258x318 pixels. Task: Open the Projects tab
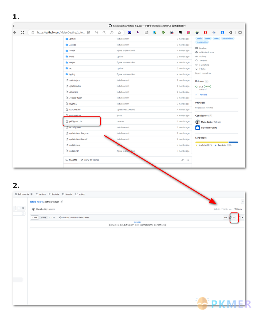[x=54, y=194]
